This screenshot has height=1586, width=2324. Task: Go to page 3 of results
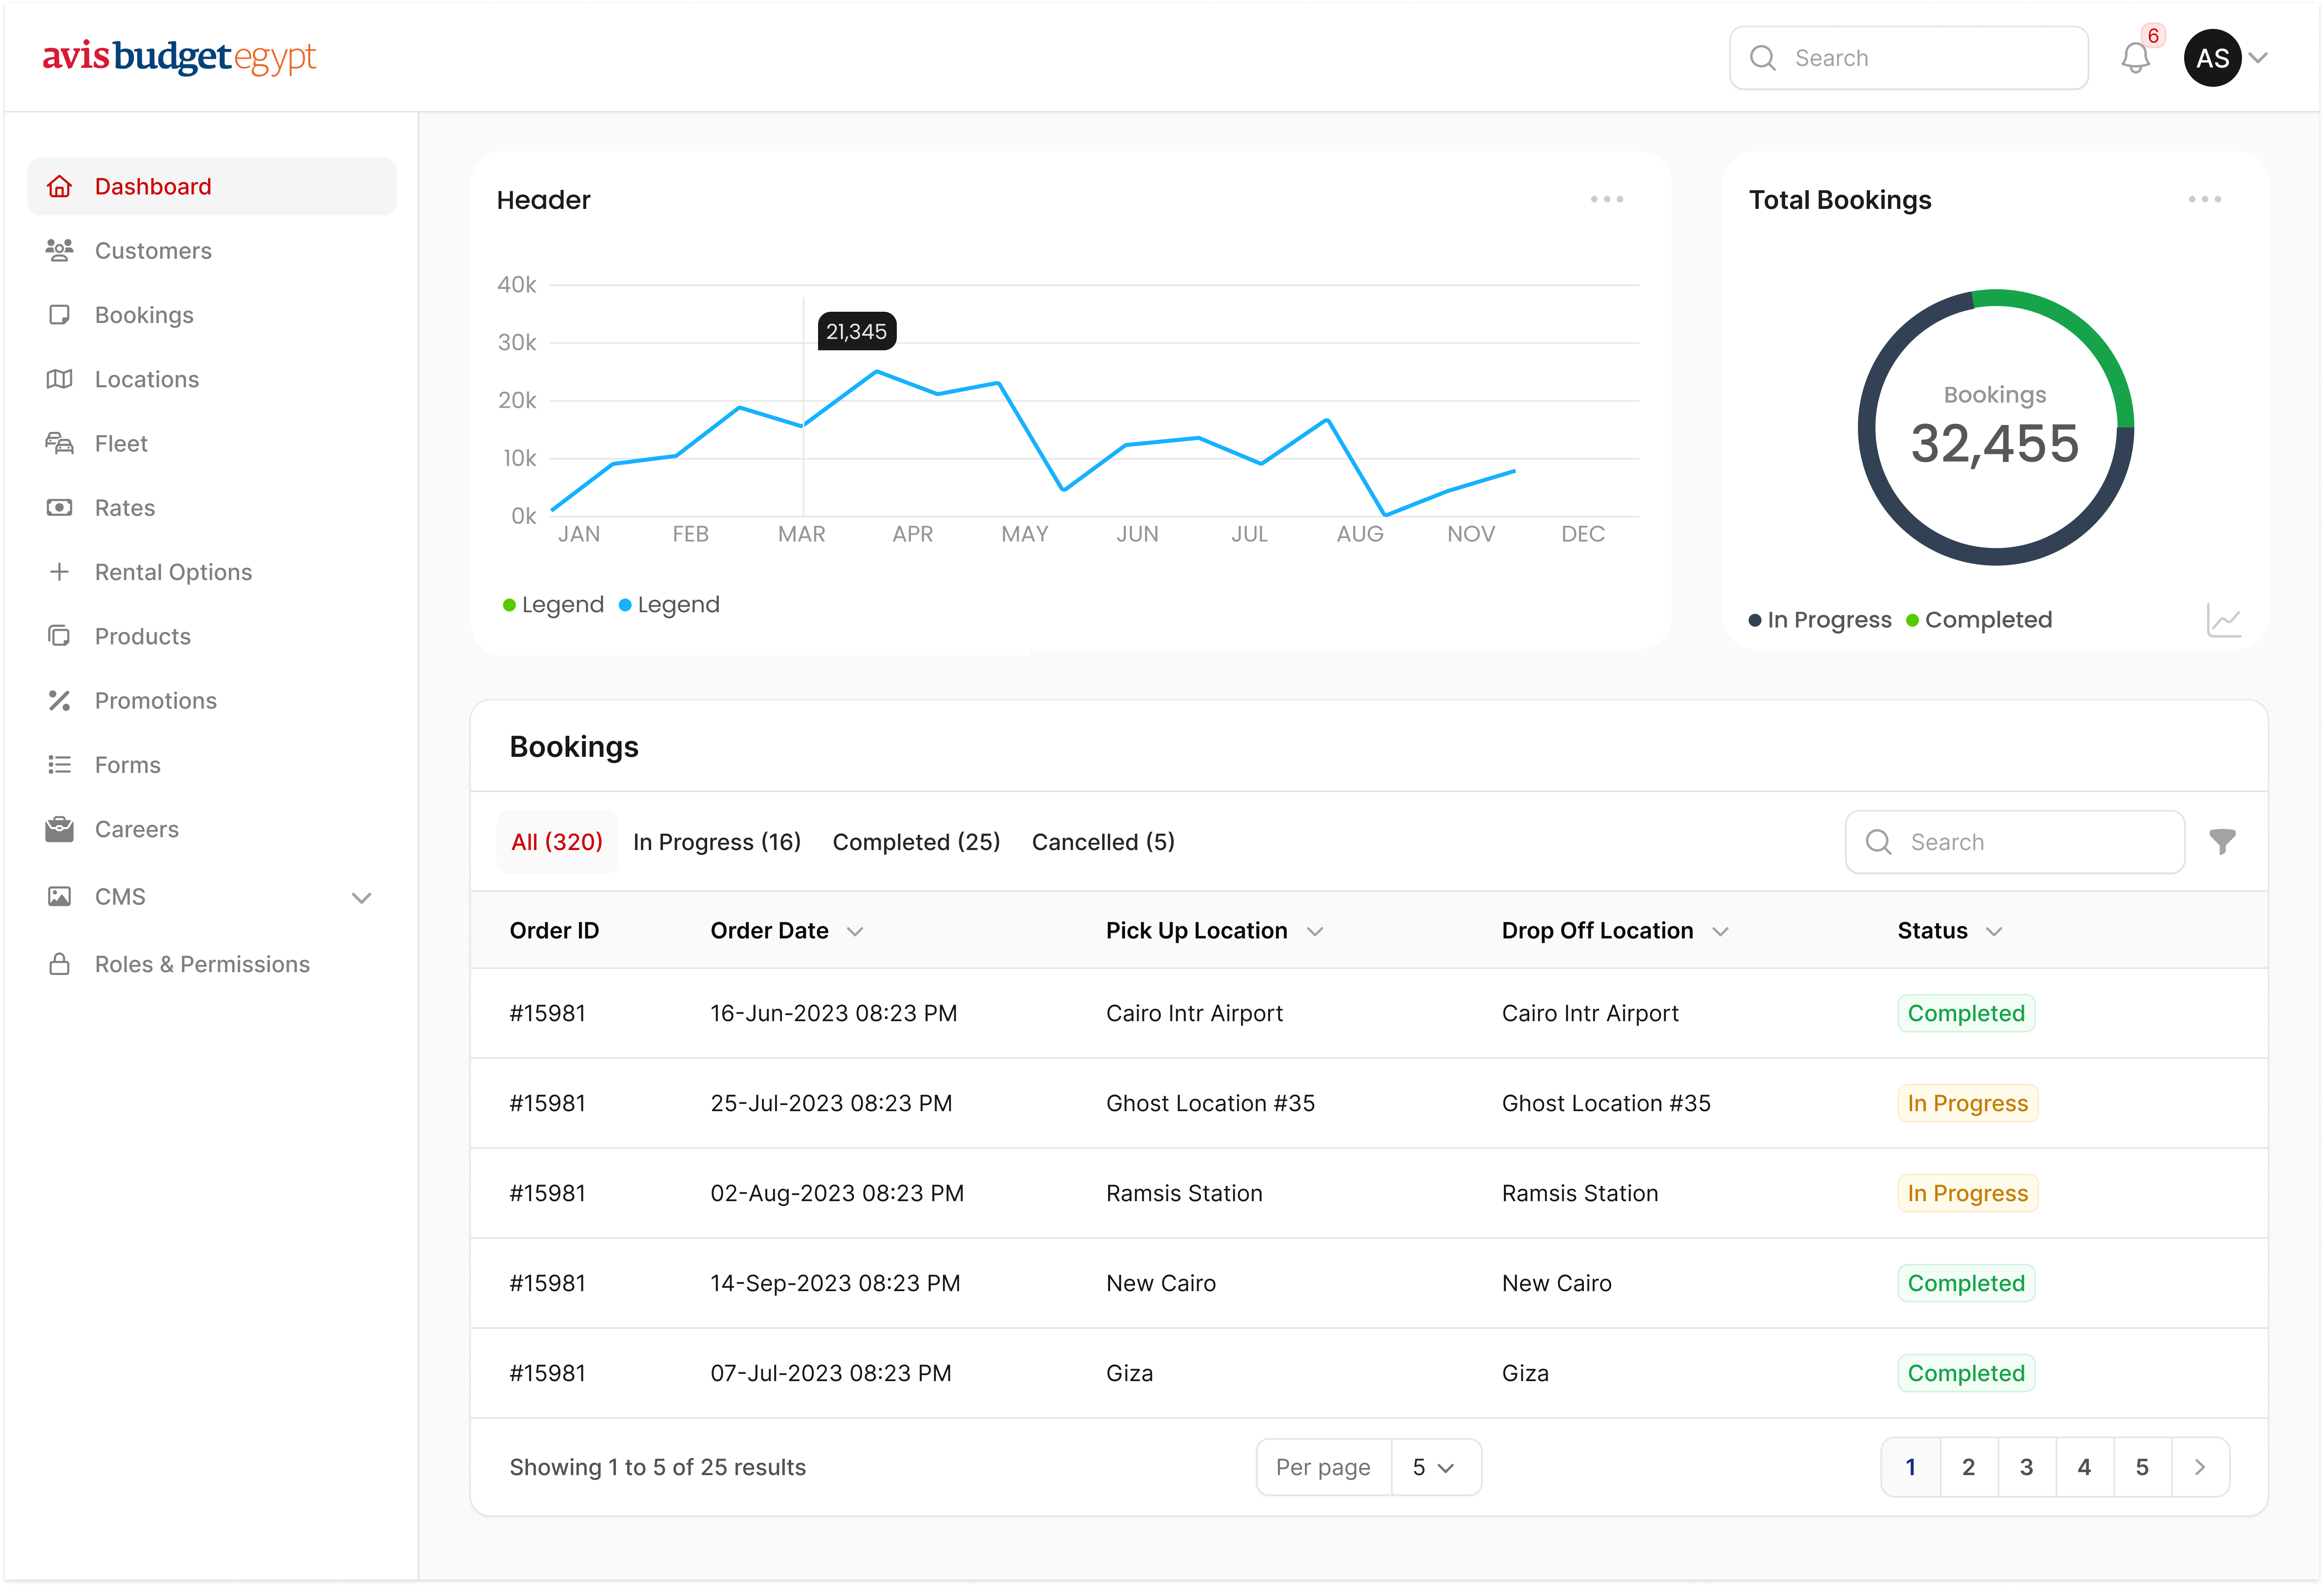[2026, 1467]
